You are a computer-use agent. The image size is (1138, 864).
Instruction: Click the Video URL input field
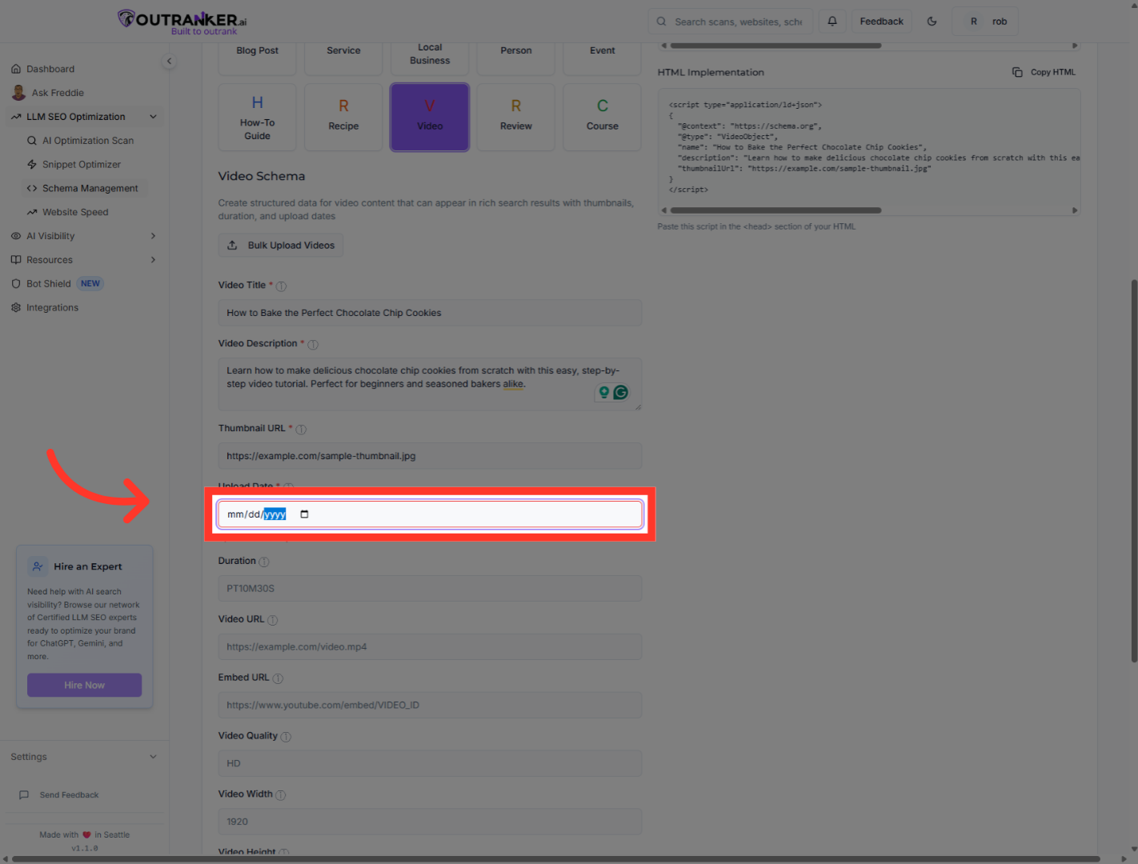[430, 646]
